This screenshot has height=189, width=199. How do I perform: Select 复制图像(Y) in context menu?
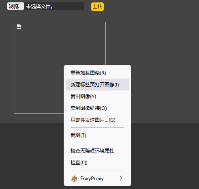(x=97, y=97)
